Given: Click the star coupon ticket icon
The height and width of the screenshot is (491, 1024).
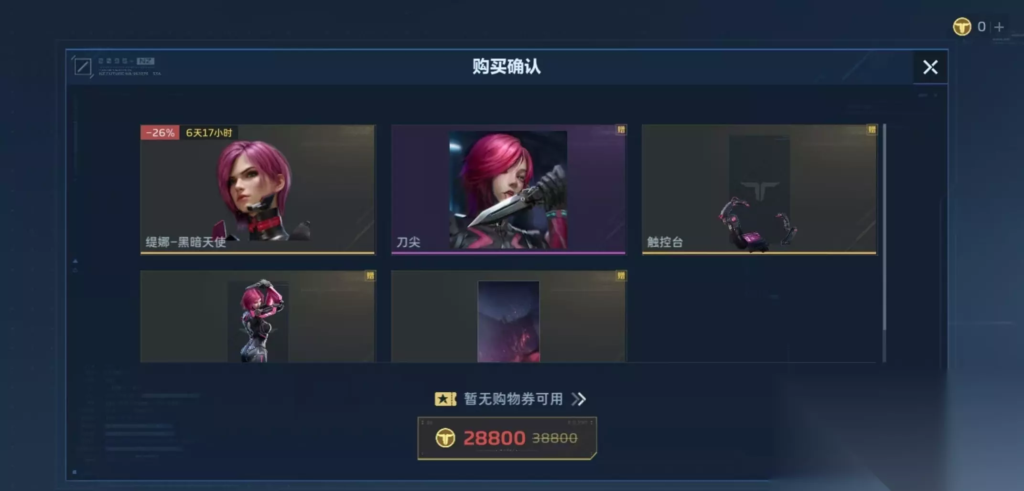Looking at the screenshot, I should click(445, 399).
